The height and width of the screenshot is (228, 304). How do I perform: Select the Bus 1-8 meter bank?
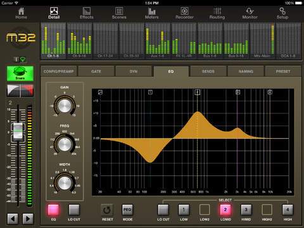[x=210, y=41]
